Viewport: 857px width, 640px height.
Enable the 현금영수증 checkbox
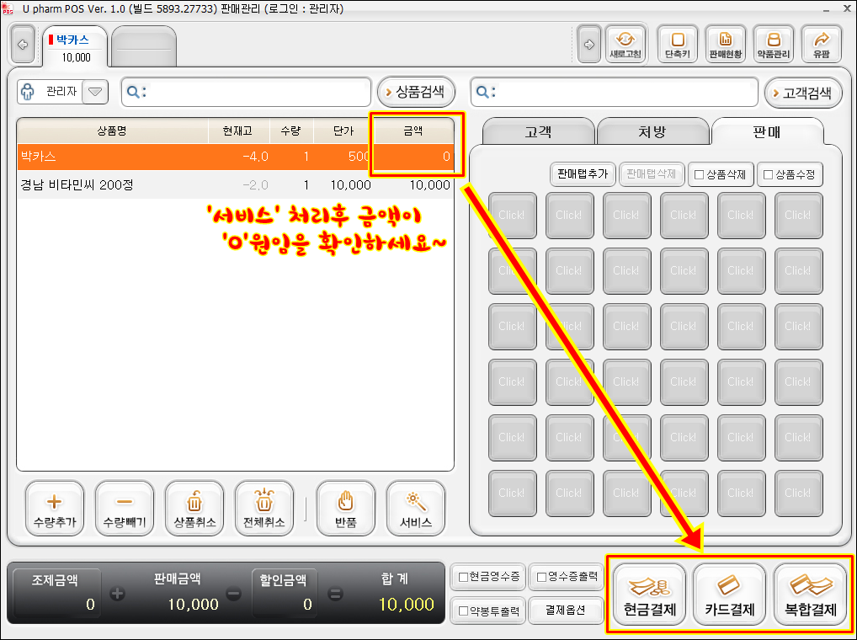463,578
